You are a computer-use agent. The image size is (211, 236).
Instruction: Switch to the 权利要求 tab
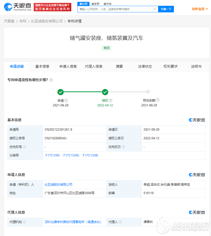click(170, 67)
